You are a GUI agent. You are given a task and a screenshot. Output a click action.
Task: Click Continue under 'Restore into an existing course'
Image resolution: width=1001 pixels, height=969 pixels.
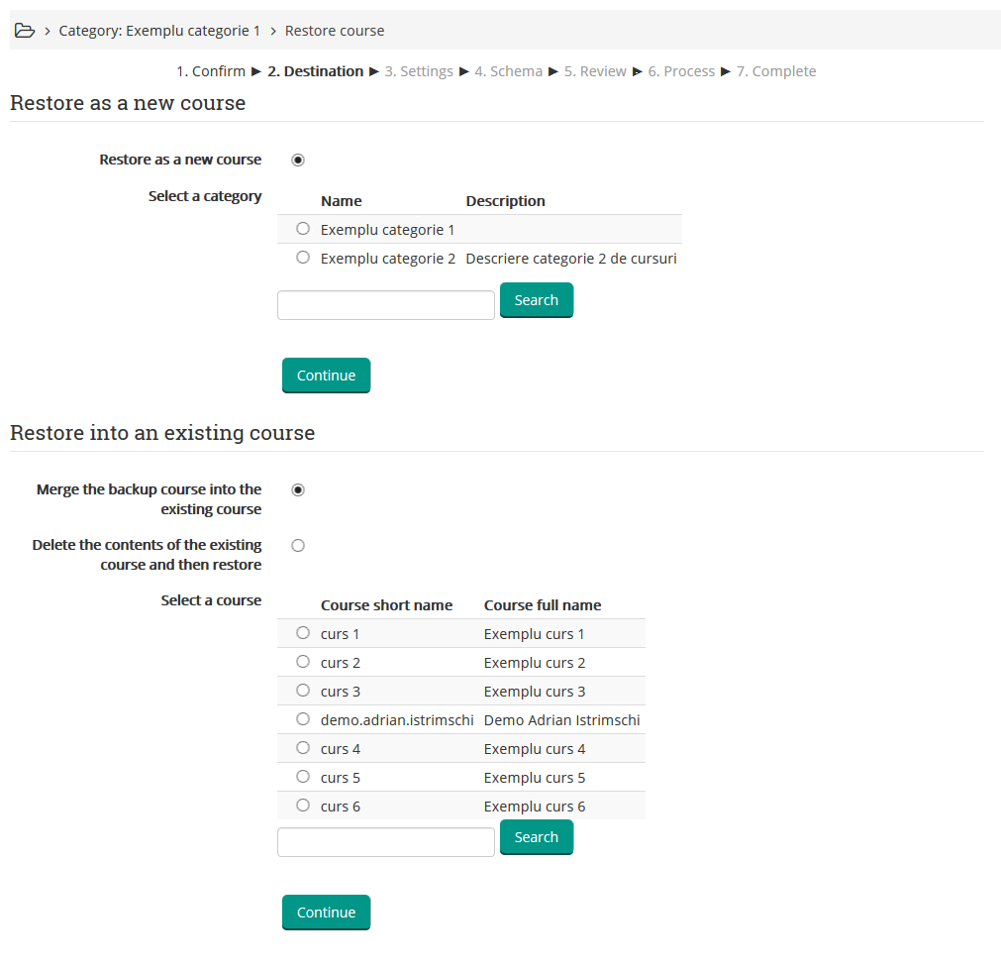[326, 913]
